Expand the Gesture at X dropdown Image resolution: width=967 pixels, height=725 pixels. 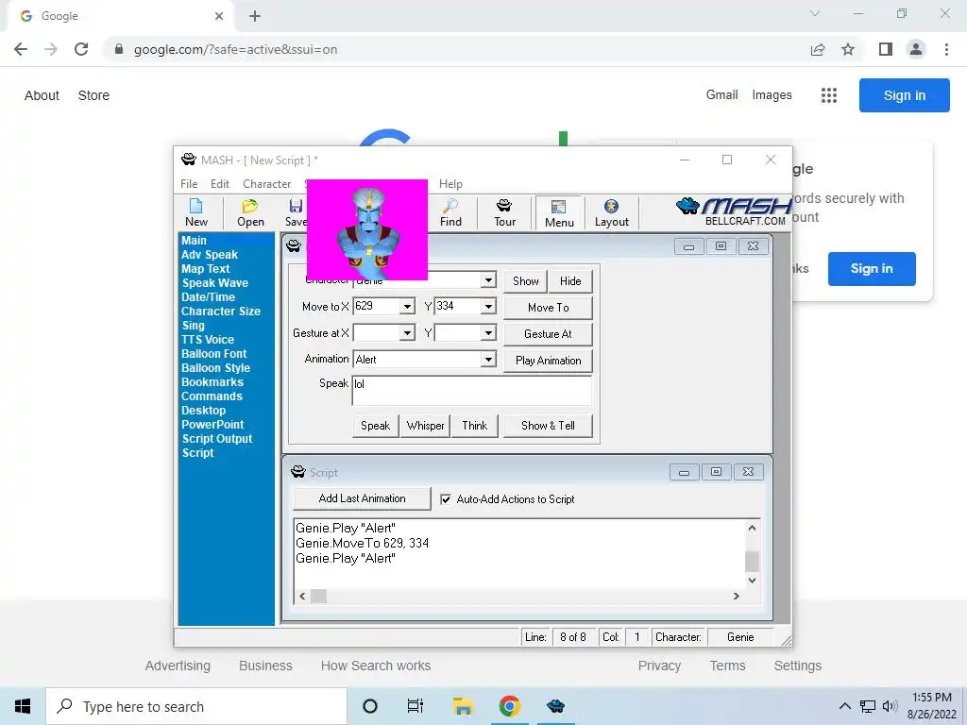407,333
